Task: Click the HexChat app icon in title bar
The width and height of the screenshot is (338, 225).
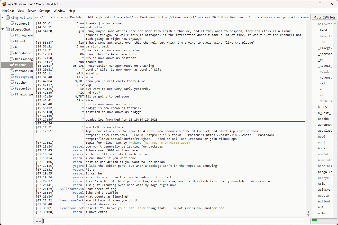Action: [4, 4]
